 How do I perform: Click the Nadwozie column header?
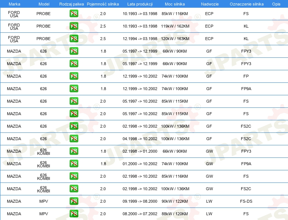210,4
